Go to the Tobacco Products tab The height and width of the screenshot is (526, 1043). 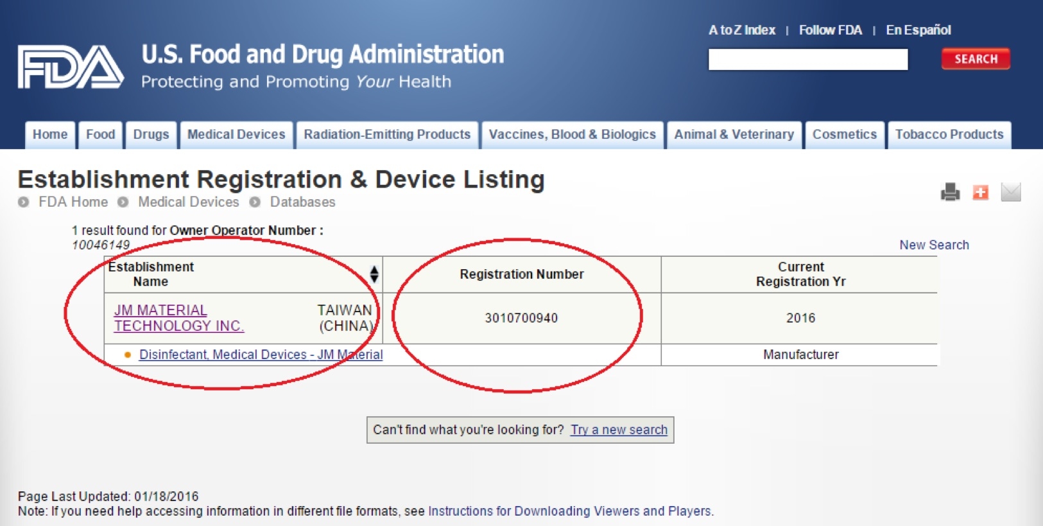[949, 135]
